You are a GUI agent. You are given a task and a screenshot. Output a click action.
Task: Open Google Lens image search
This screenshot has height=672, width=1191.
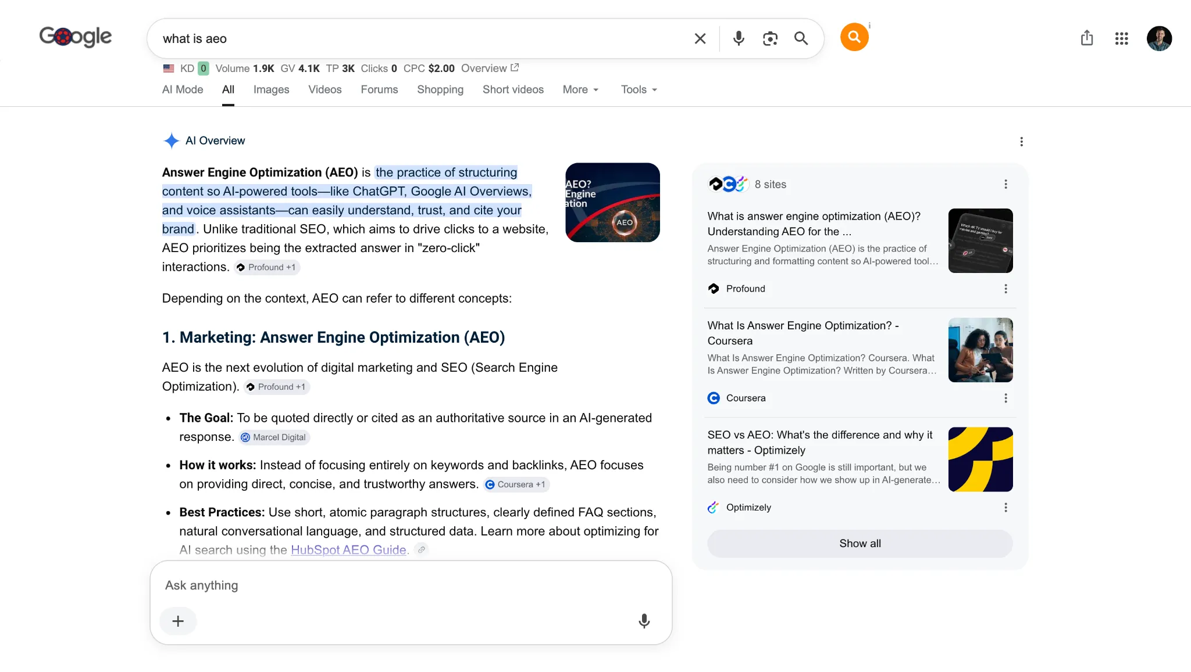click(770, 38)
